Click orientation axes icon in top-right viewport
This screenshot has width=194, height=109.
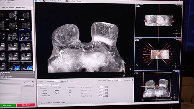pyautogui.click(x=177, y=33)
